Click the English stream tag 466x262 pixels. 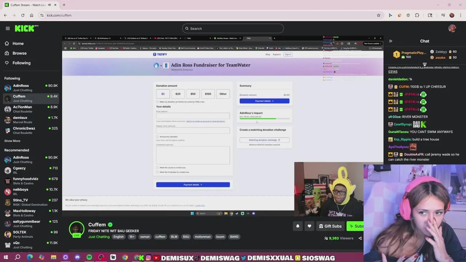[x=118, y=237]
